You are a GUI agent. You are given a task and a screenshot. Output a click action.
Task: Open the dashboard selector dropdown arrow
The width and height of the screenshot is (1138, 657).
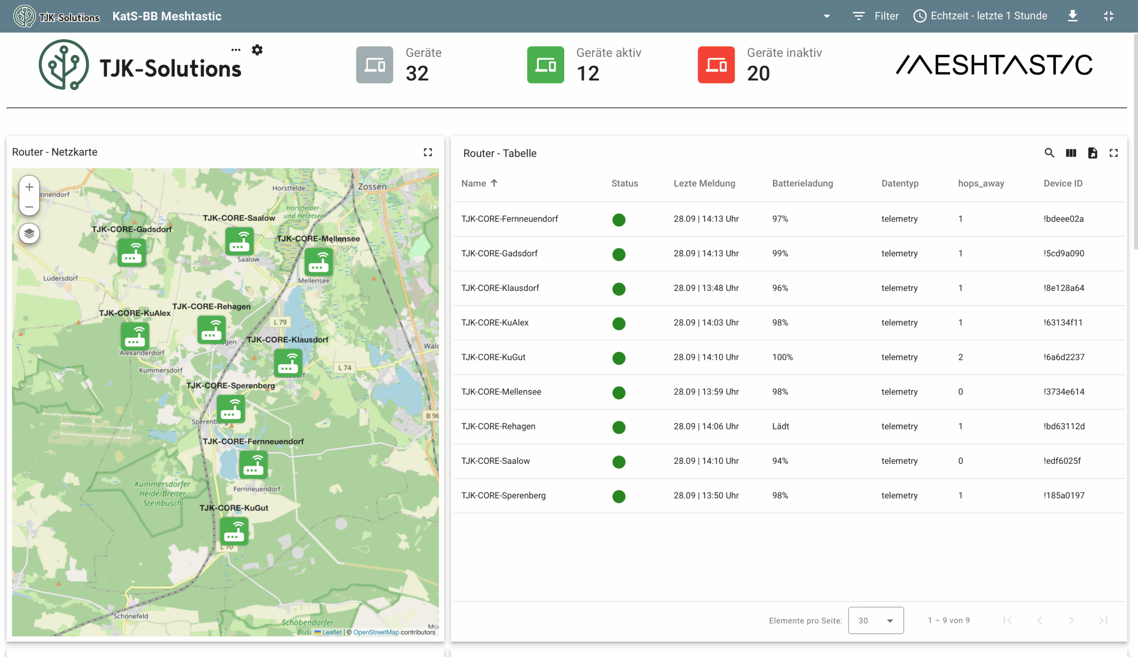826,16
